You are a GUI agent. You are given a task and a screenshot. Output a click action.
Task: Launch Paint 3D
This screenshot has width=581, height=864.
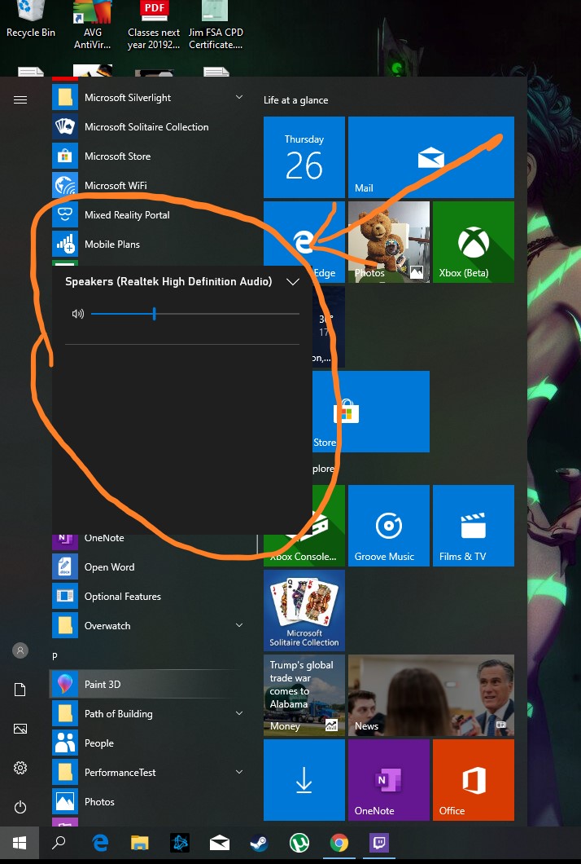(x=149, y=685)
